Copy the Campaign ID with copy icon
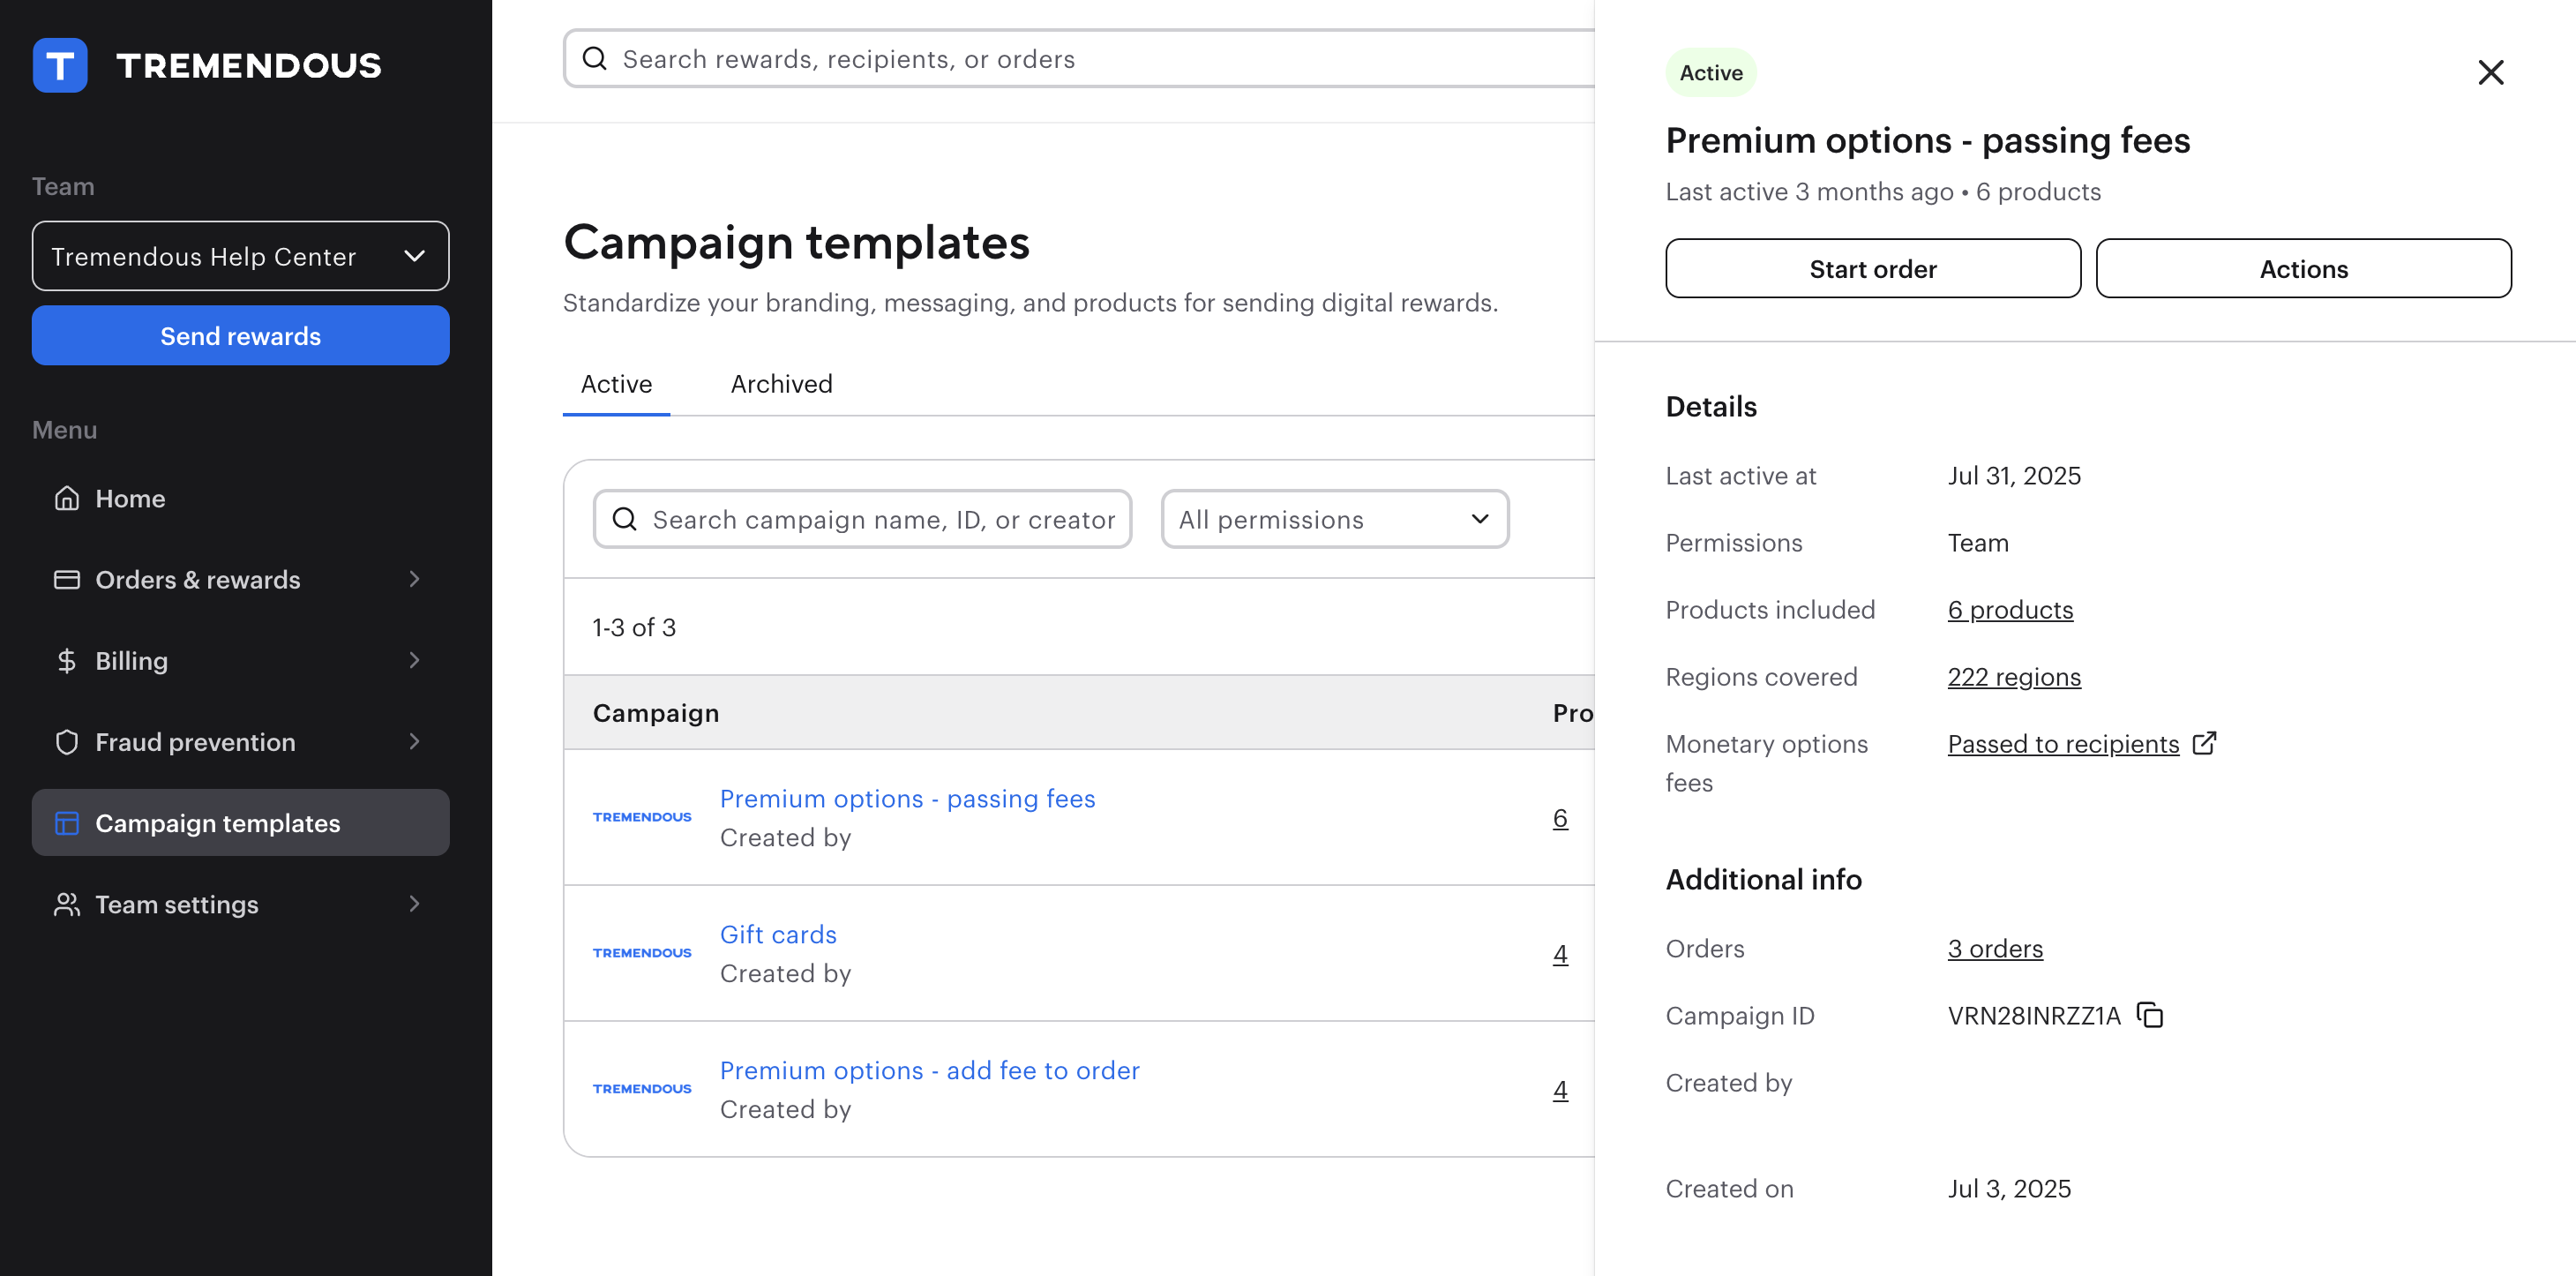The width and height of the screenshot is (2576, 1276). (2149, 1015)
